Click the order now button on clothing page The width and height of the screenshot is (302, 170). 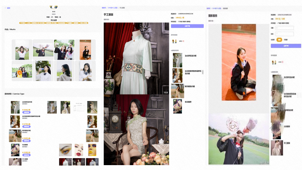point(187,26)
